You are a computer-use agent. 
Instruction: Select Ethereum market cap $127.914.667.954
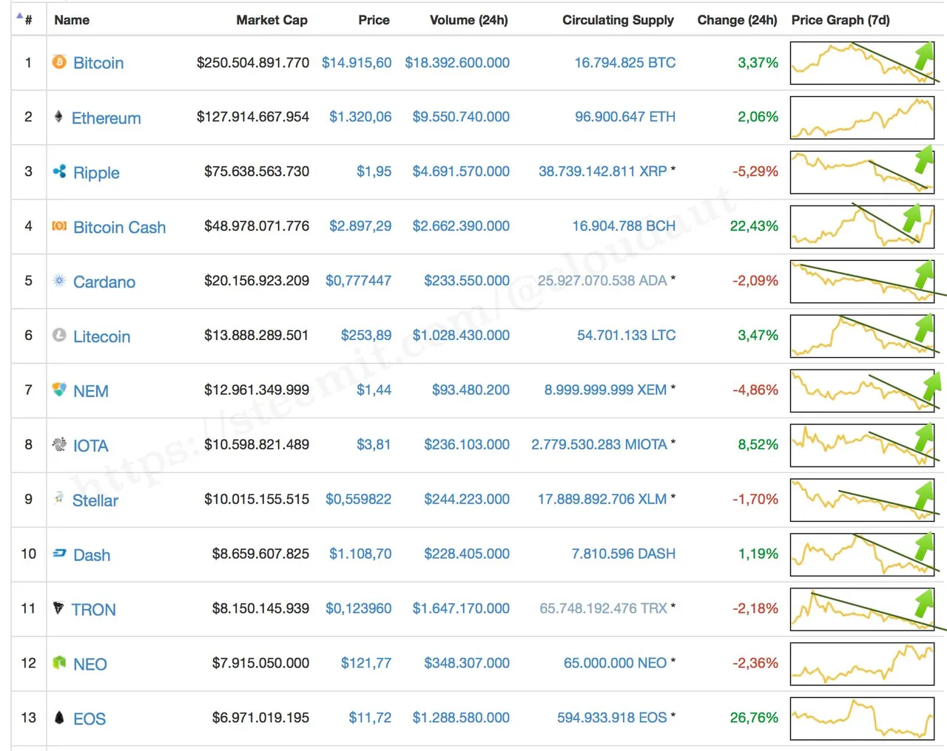coord(253,117)
